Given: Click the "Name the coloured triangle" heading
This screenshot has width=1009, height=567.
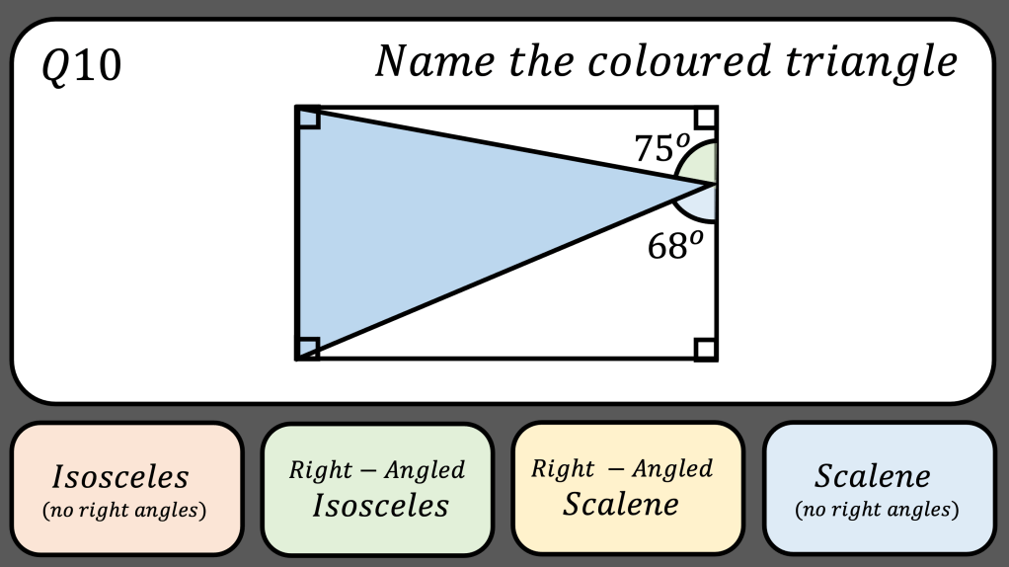Looking at the screenshot, I should (665, 61).
